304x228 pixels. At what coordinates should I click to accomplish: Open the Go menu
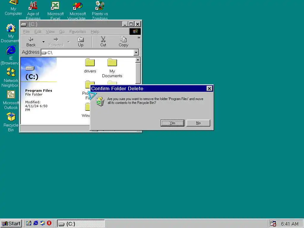coord(62,31)
